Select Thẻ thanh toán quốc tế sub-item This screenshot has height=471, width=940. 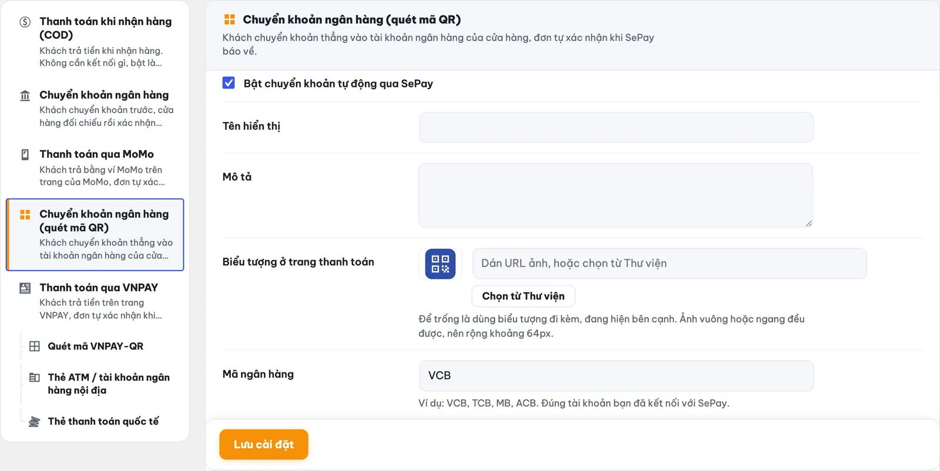tap(102, 422)
